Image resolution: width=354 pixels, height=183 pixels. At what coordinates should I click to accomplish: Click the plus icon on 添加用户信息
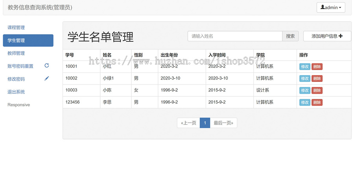coord(341,36)
